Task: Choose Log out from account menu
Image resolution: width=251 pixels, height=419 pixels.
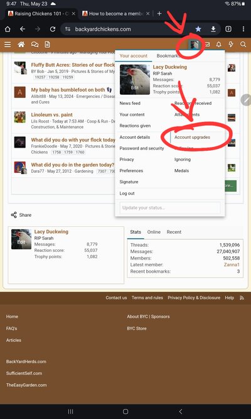Action: click(x=127, y=193)
